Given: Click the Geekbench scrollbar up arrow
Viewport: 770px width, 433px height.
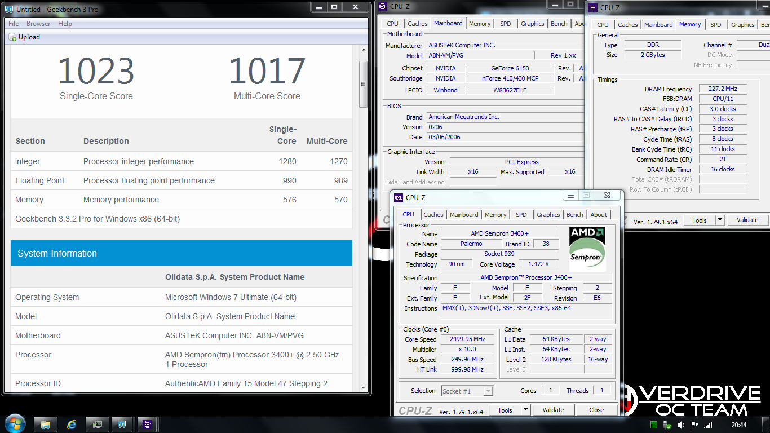Looking at the screenshot, I should pos(364,50).
